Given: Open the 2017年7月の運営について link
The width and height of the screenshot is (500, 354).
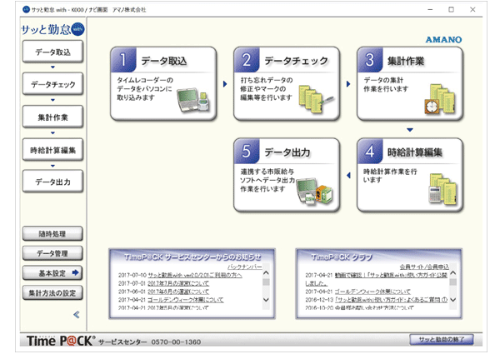Looking at the screenshot, I should [x=178, y=283].
